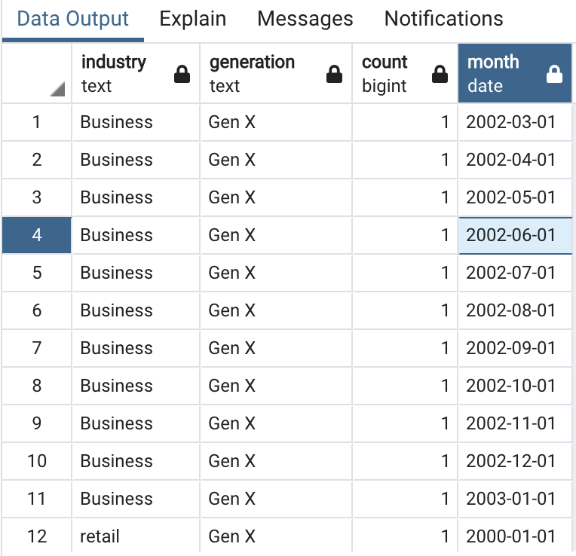Click count value in row 9
Viewport: 576px width, 556px height.
(405, 423)
